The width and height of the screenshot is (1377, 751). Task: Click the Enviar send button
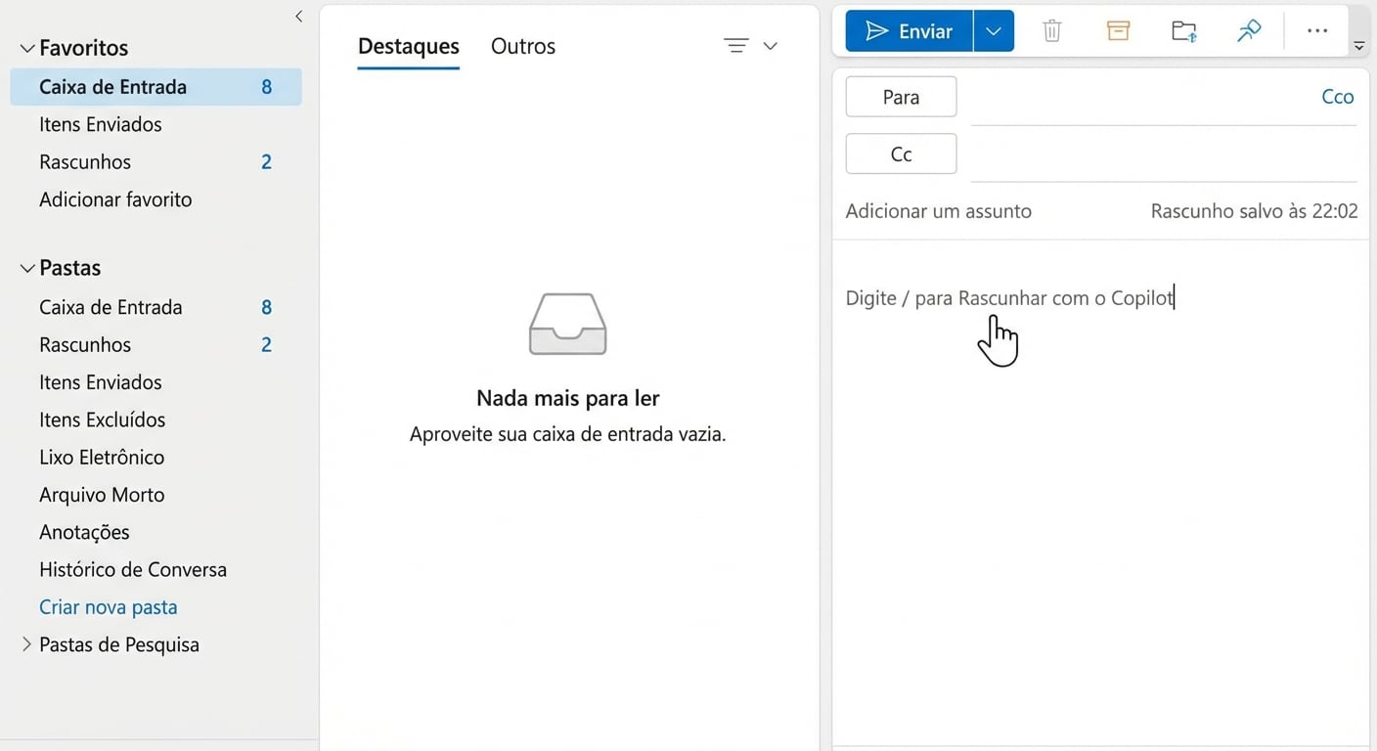[x=909, y=31]
